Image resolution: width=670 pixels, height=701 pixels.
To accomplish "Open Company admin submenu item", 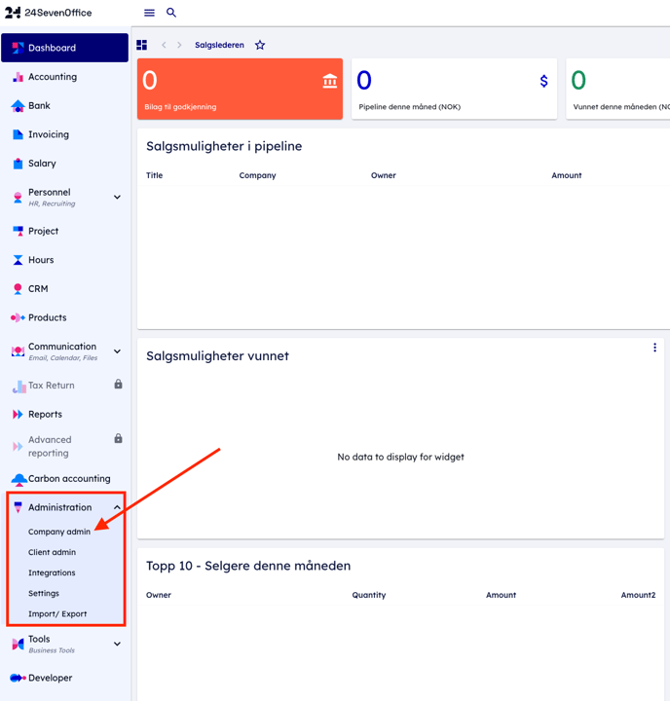I will (58, 532).
